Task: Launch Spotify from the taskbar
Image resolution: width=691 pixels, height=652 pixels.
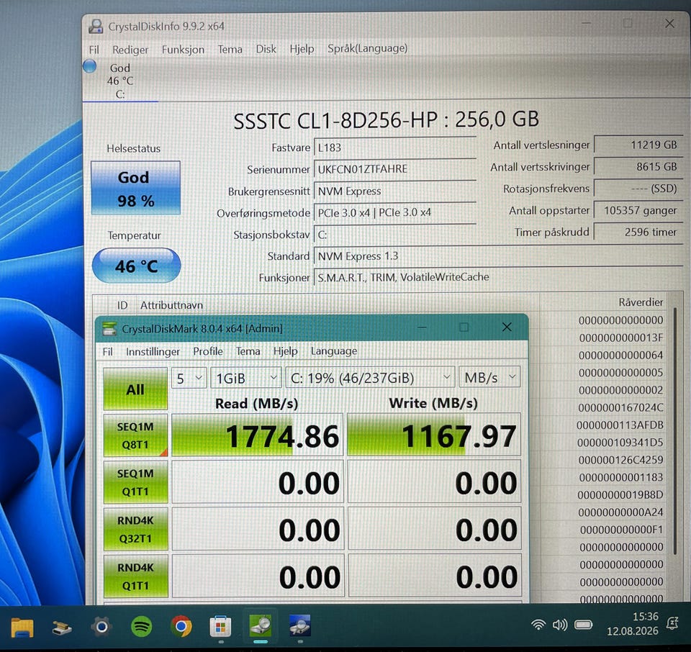Action: [142, 626]
